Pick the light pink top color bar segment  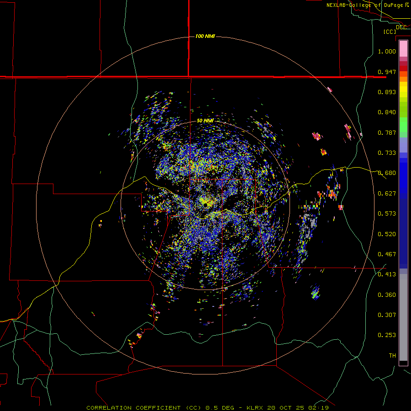[403, 49]
